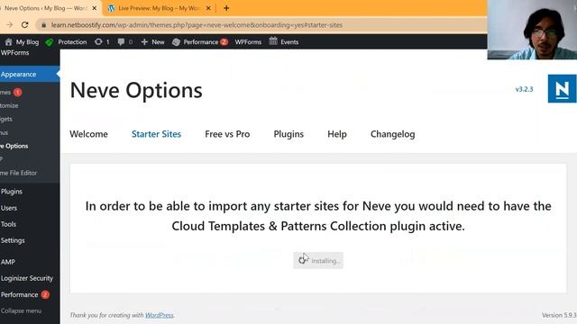Image resolution: width=577 pixels, height=324 pixels.
Task: Follow the WordPress footer link
Action: 159,315
